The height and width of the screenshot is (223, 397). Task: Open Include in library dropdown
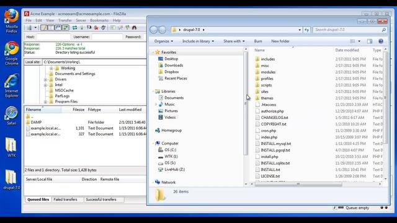pos(198,41)
